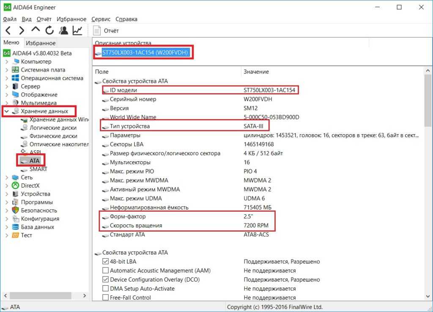
Task: Expand the Сервер node
Action: [x=7, y=86]
